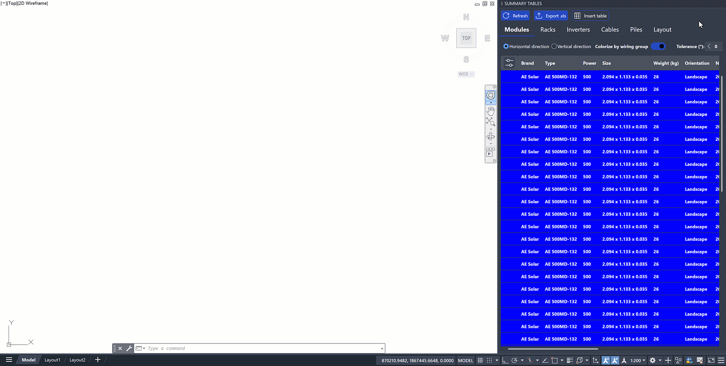Toggle Ortho mode in status bar
The height and width of the screenshot is (366, 726).
(x=505, y=360)
